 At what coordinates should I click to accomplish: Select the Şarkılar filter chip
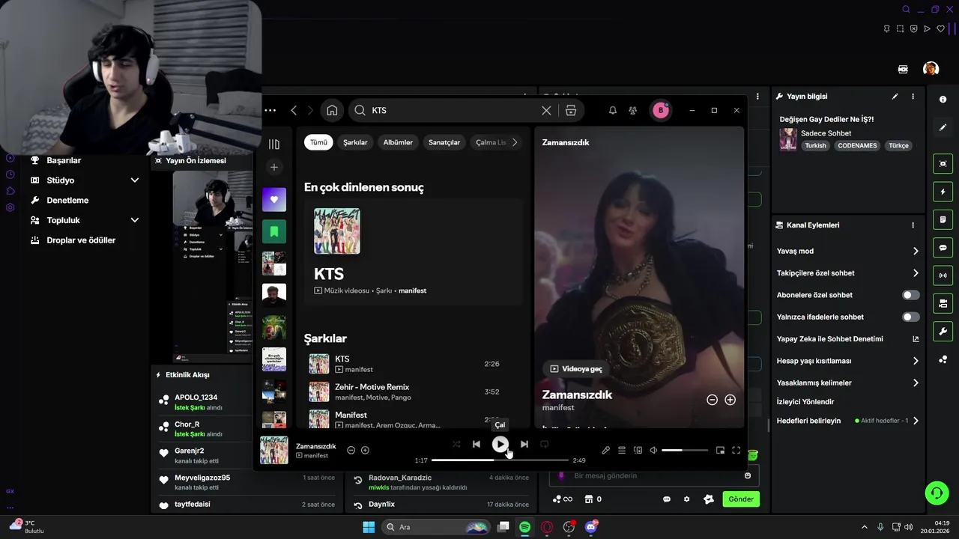pyautogui.click(x=355, y=142)
